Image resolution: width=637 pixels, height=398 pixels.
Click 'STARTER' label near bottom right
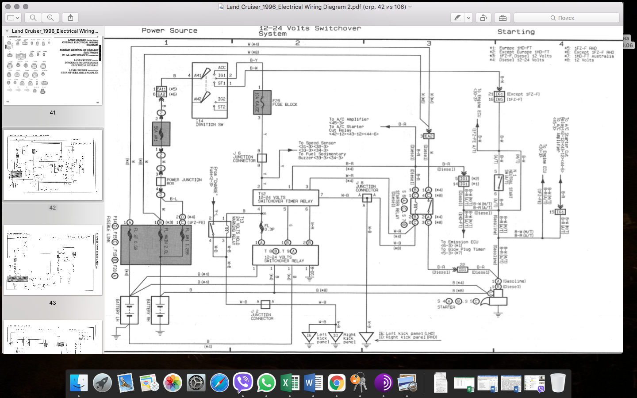(446, 307)
